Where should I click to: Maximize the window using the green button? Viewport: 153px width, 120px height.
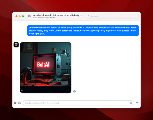[23, 16]
